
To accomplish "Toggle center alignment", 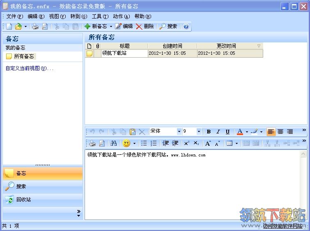I will (280, 132).
